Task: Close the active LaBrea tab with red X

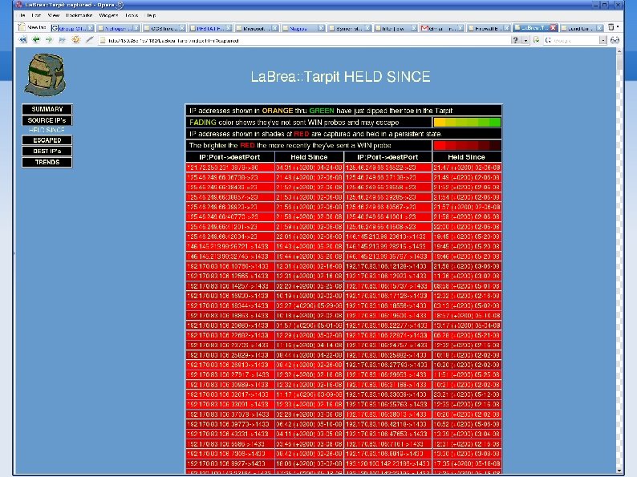Action: pos(553,27)
